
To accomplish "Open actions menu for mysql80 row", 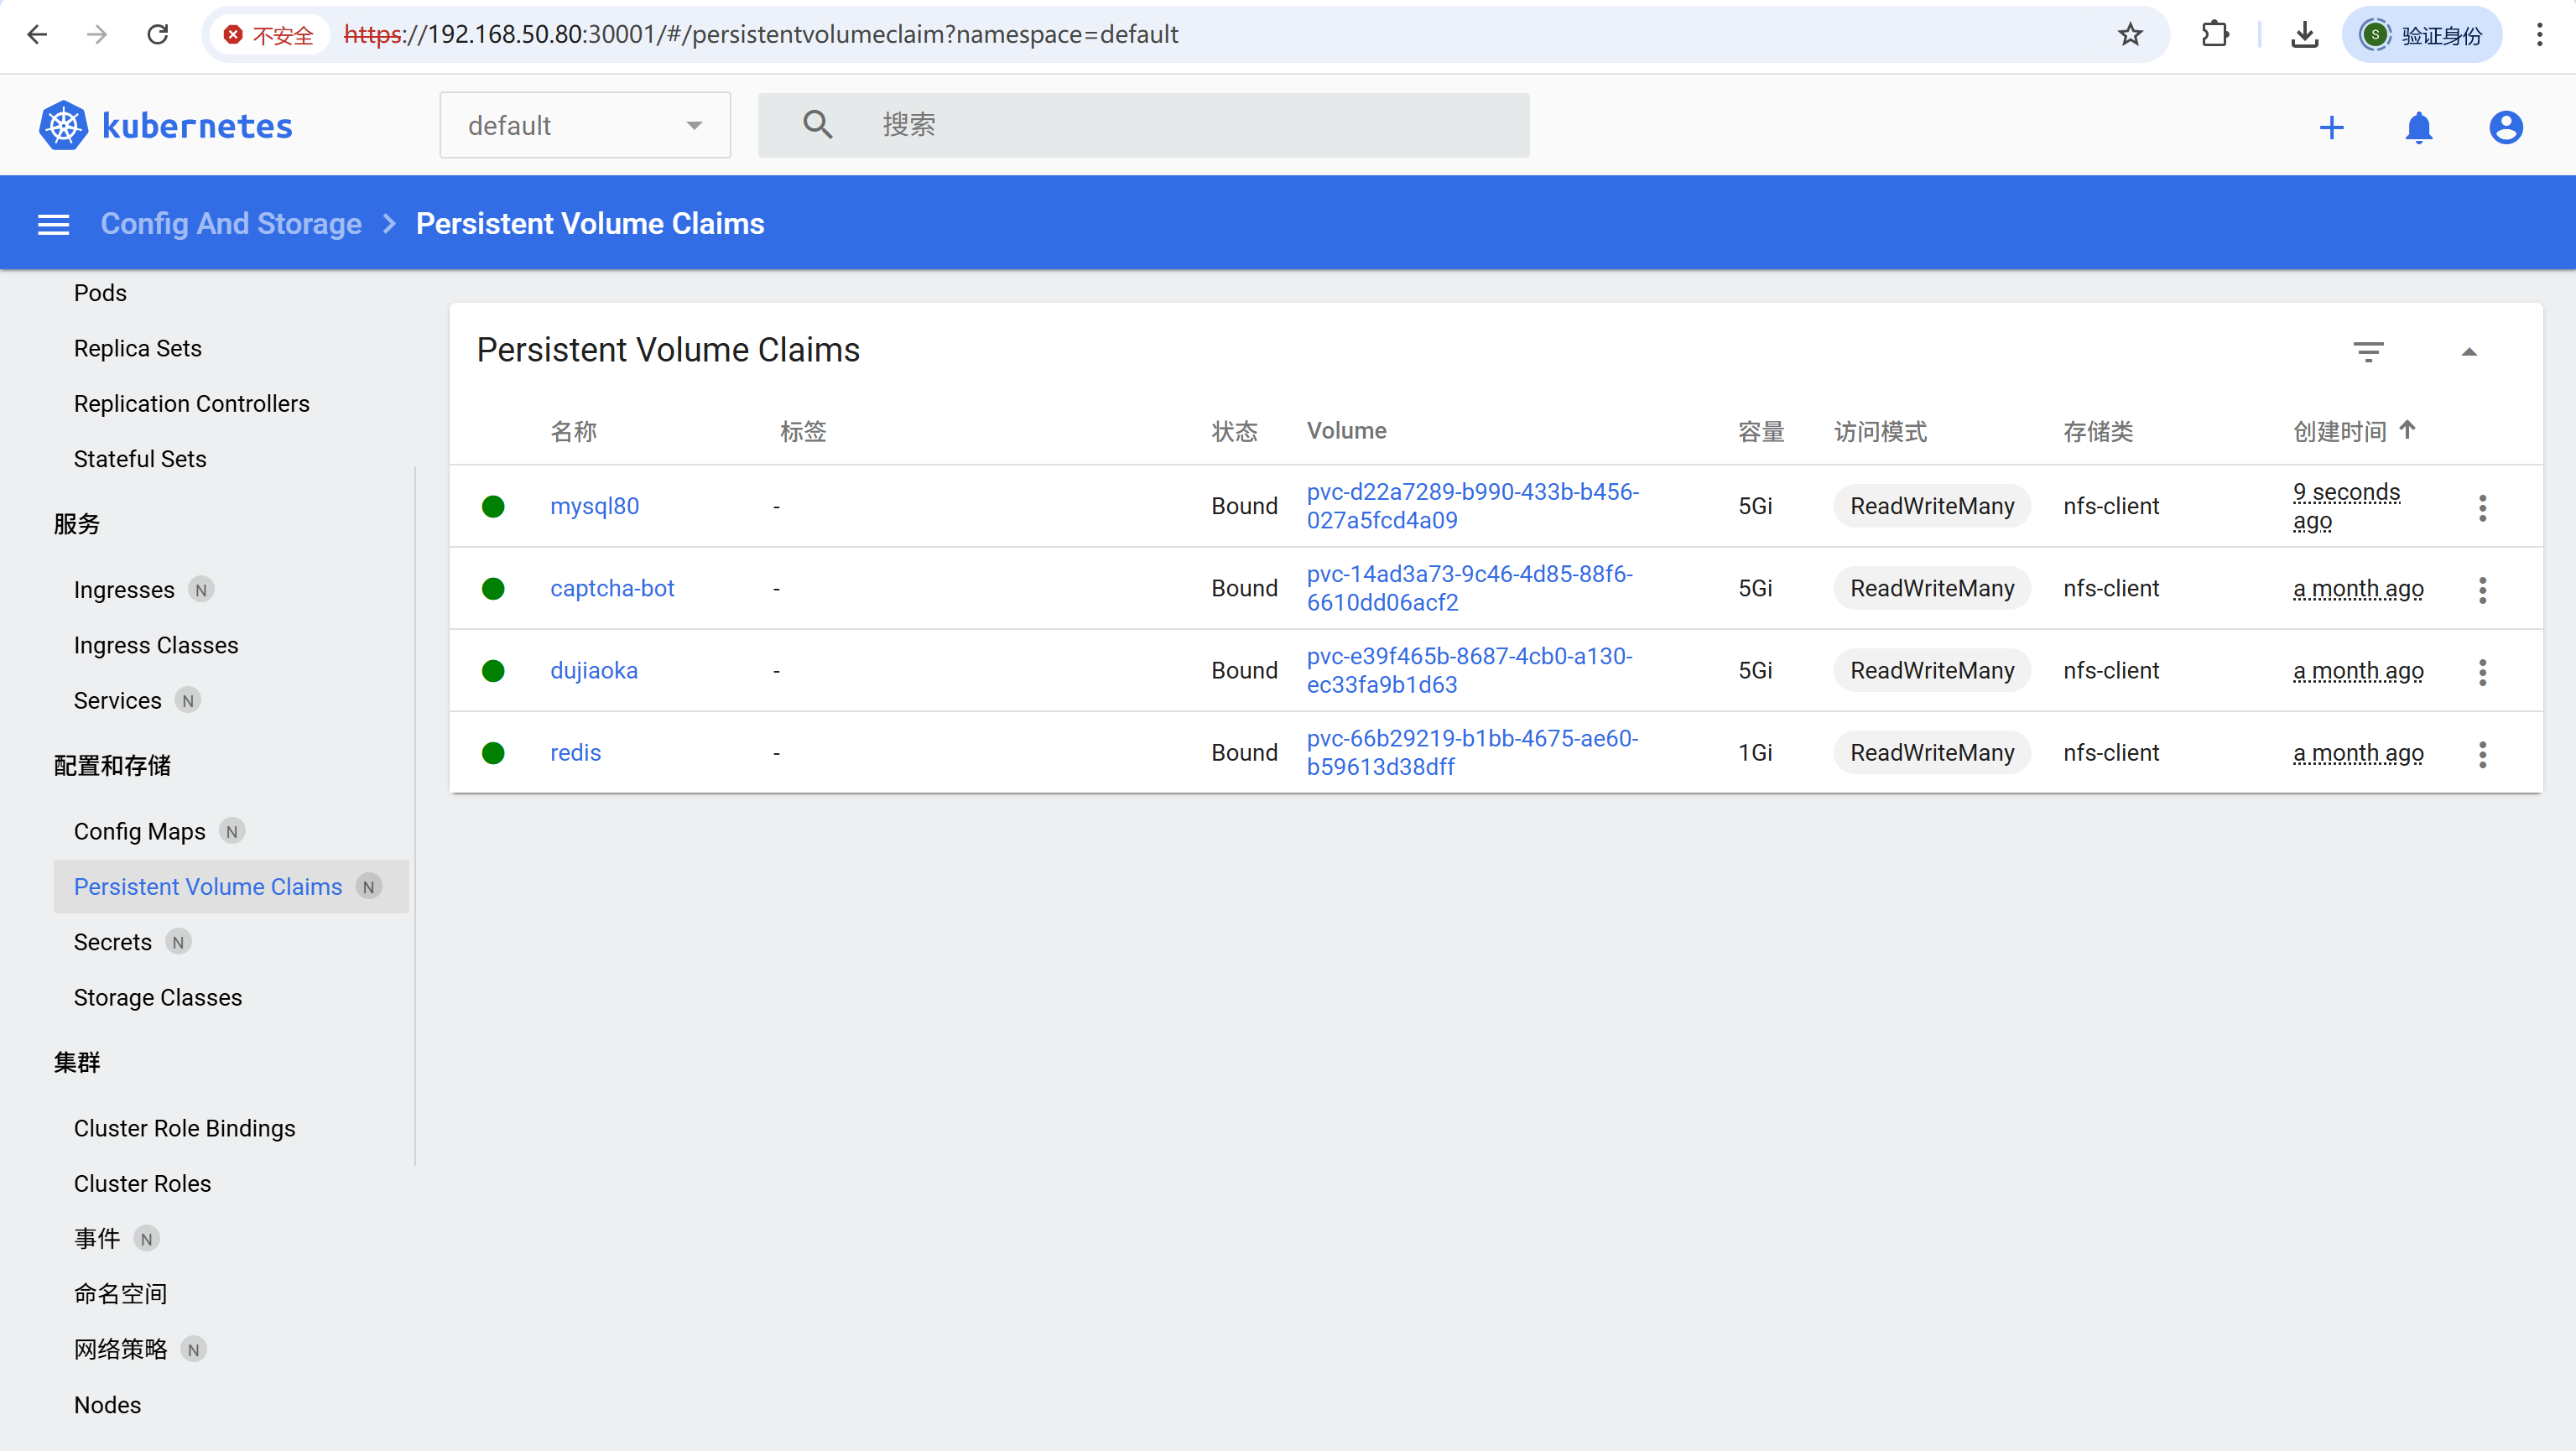I will (x=2482, y=507).
